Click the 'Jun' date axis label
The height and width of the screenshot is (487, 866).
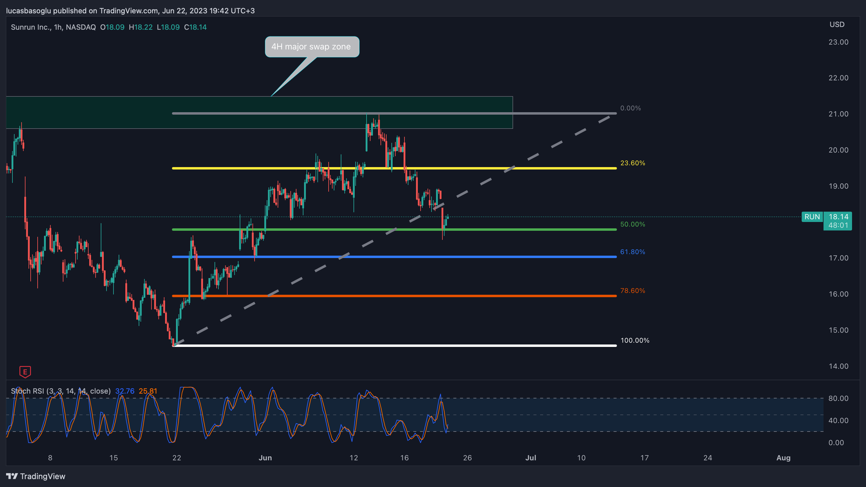[x=265, y=458]
